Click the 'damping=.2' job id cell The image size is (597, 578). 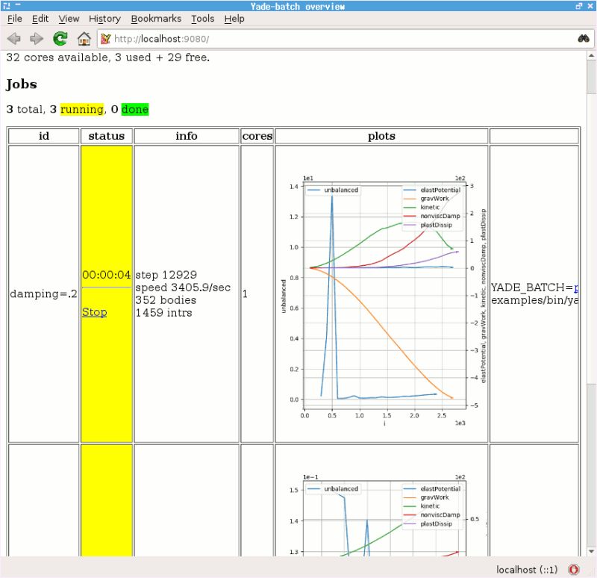43,293
